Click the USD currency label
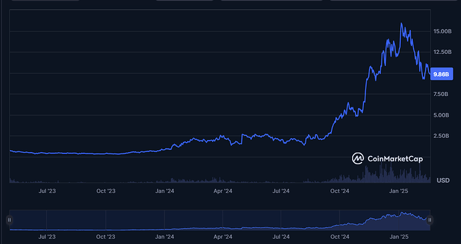Viewport: 461px width, 244px height. 443,180
